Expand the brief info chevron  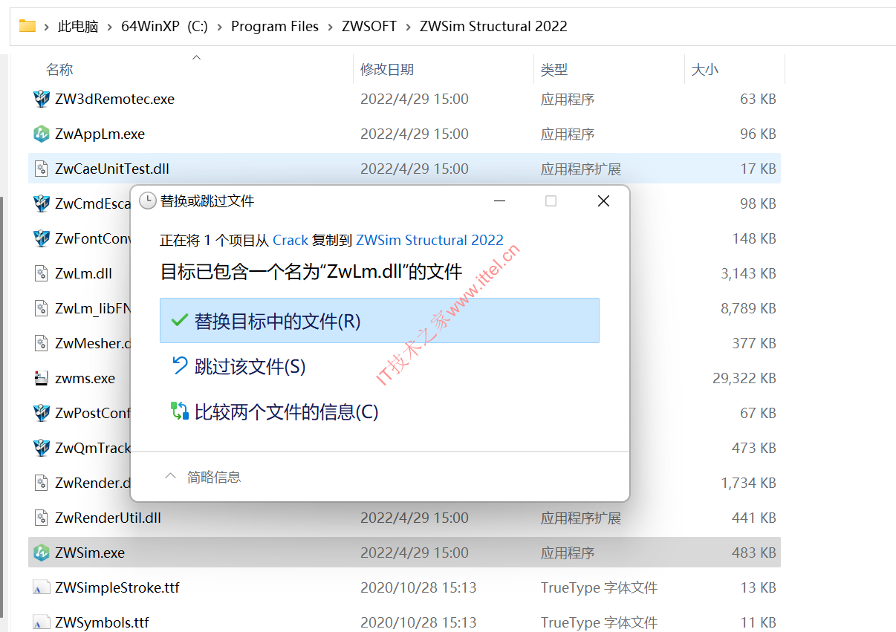tap(170, 476)
